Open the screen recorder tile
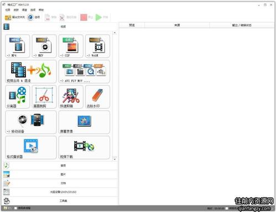 click(x=84, y=122)
